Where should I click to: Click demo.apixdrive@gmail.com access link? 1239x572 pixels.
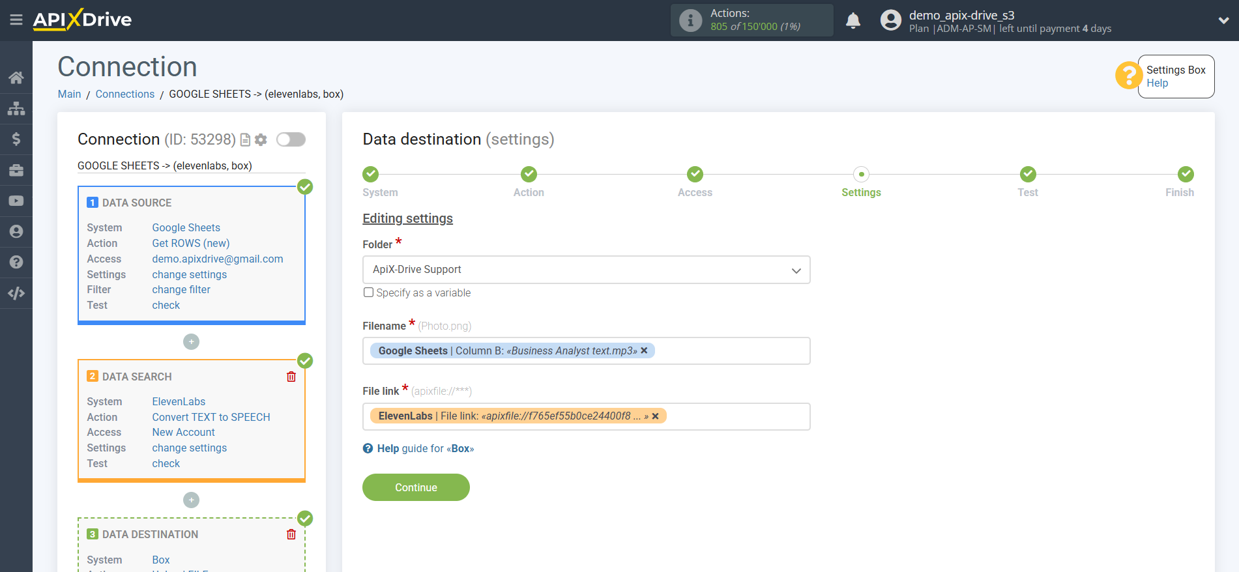pos(217,259)
